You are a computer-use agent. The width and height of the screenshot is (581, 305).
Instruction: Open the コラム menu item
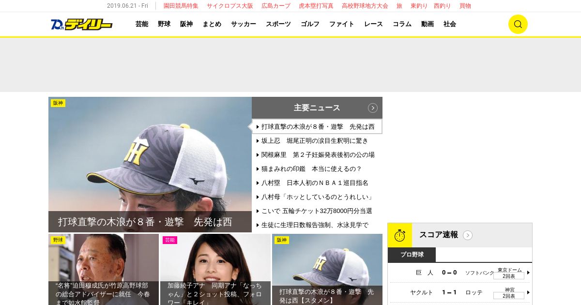click(402, 24)
